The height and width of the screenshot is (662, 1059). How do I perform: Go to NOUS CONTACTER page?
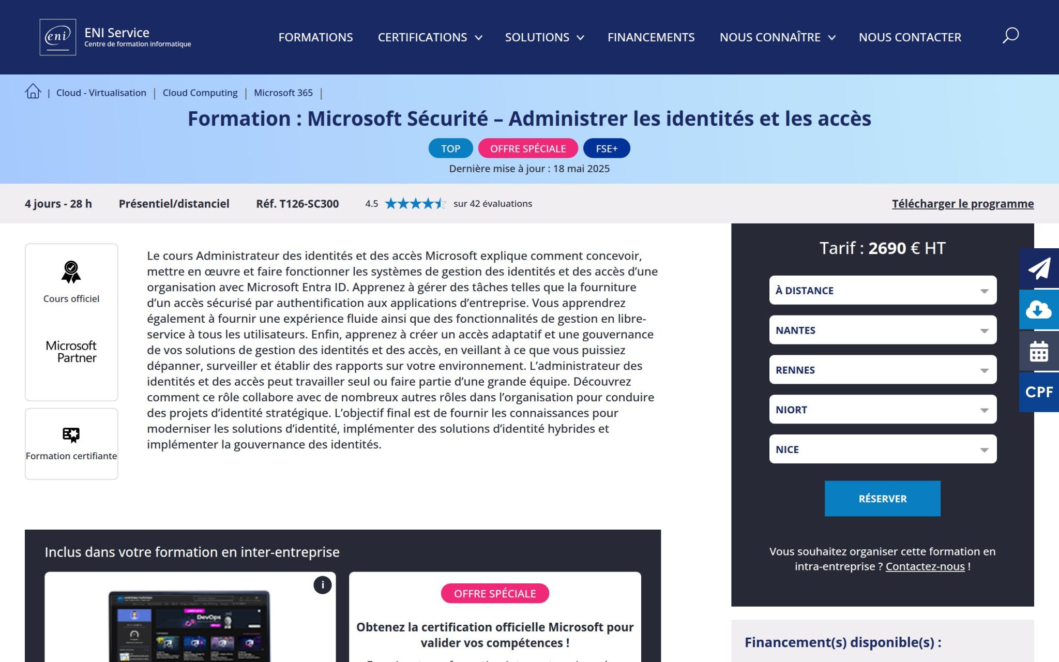910,37
